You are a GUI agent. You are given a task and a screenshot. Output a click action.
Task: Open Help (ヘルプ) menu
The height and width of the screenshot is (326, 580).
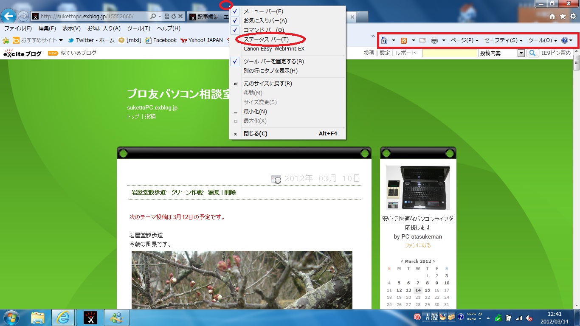coord(169,28)
